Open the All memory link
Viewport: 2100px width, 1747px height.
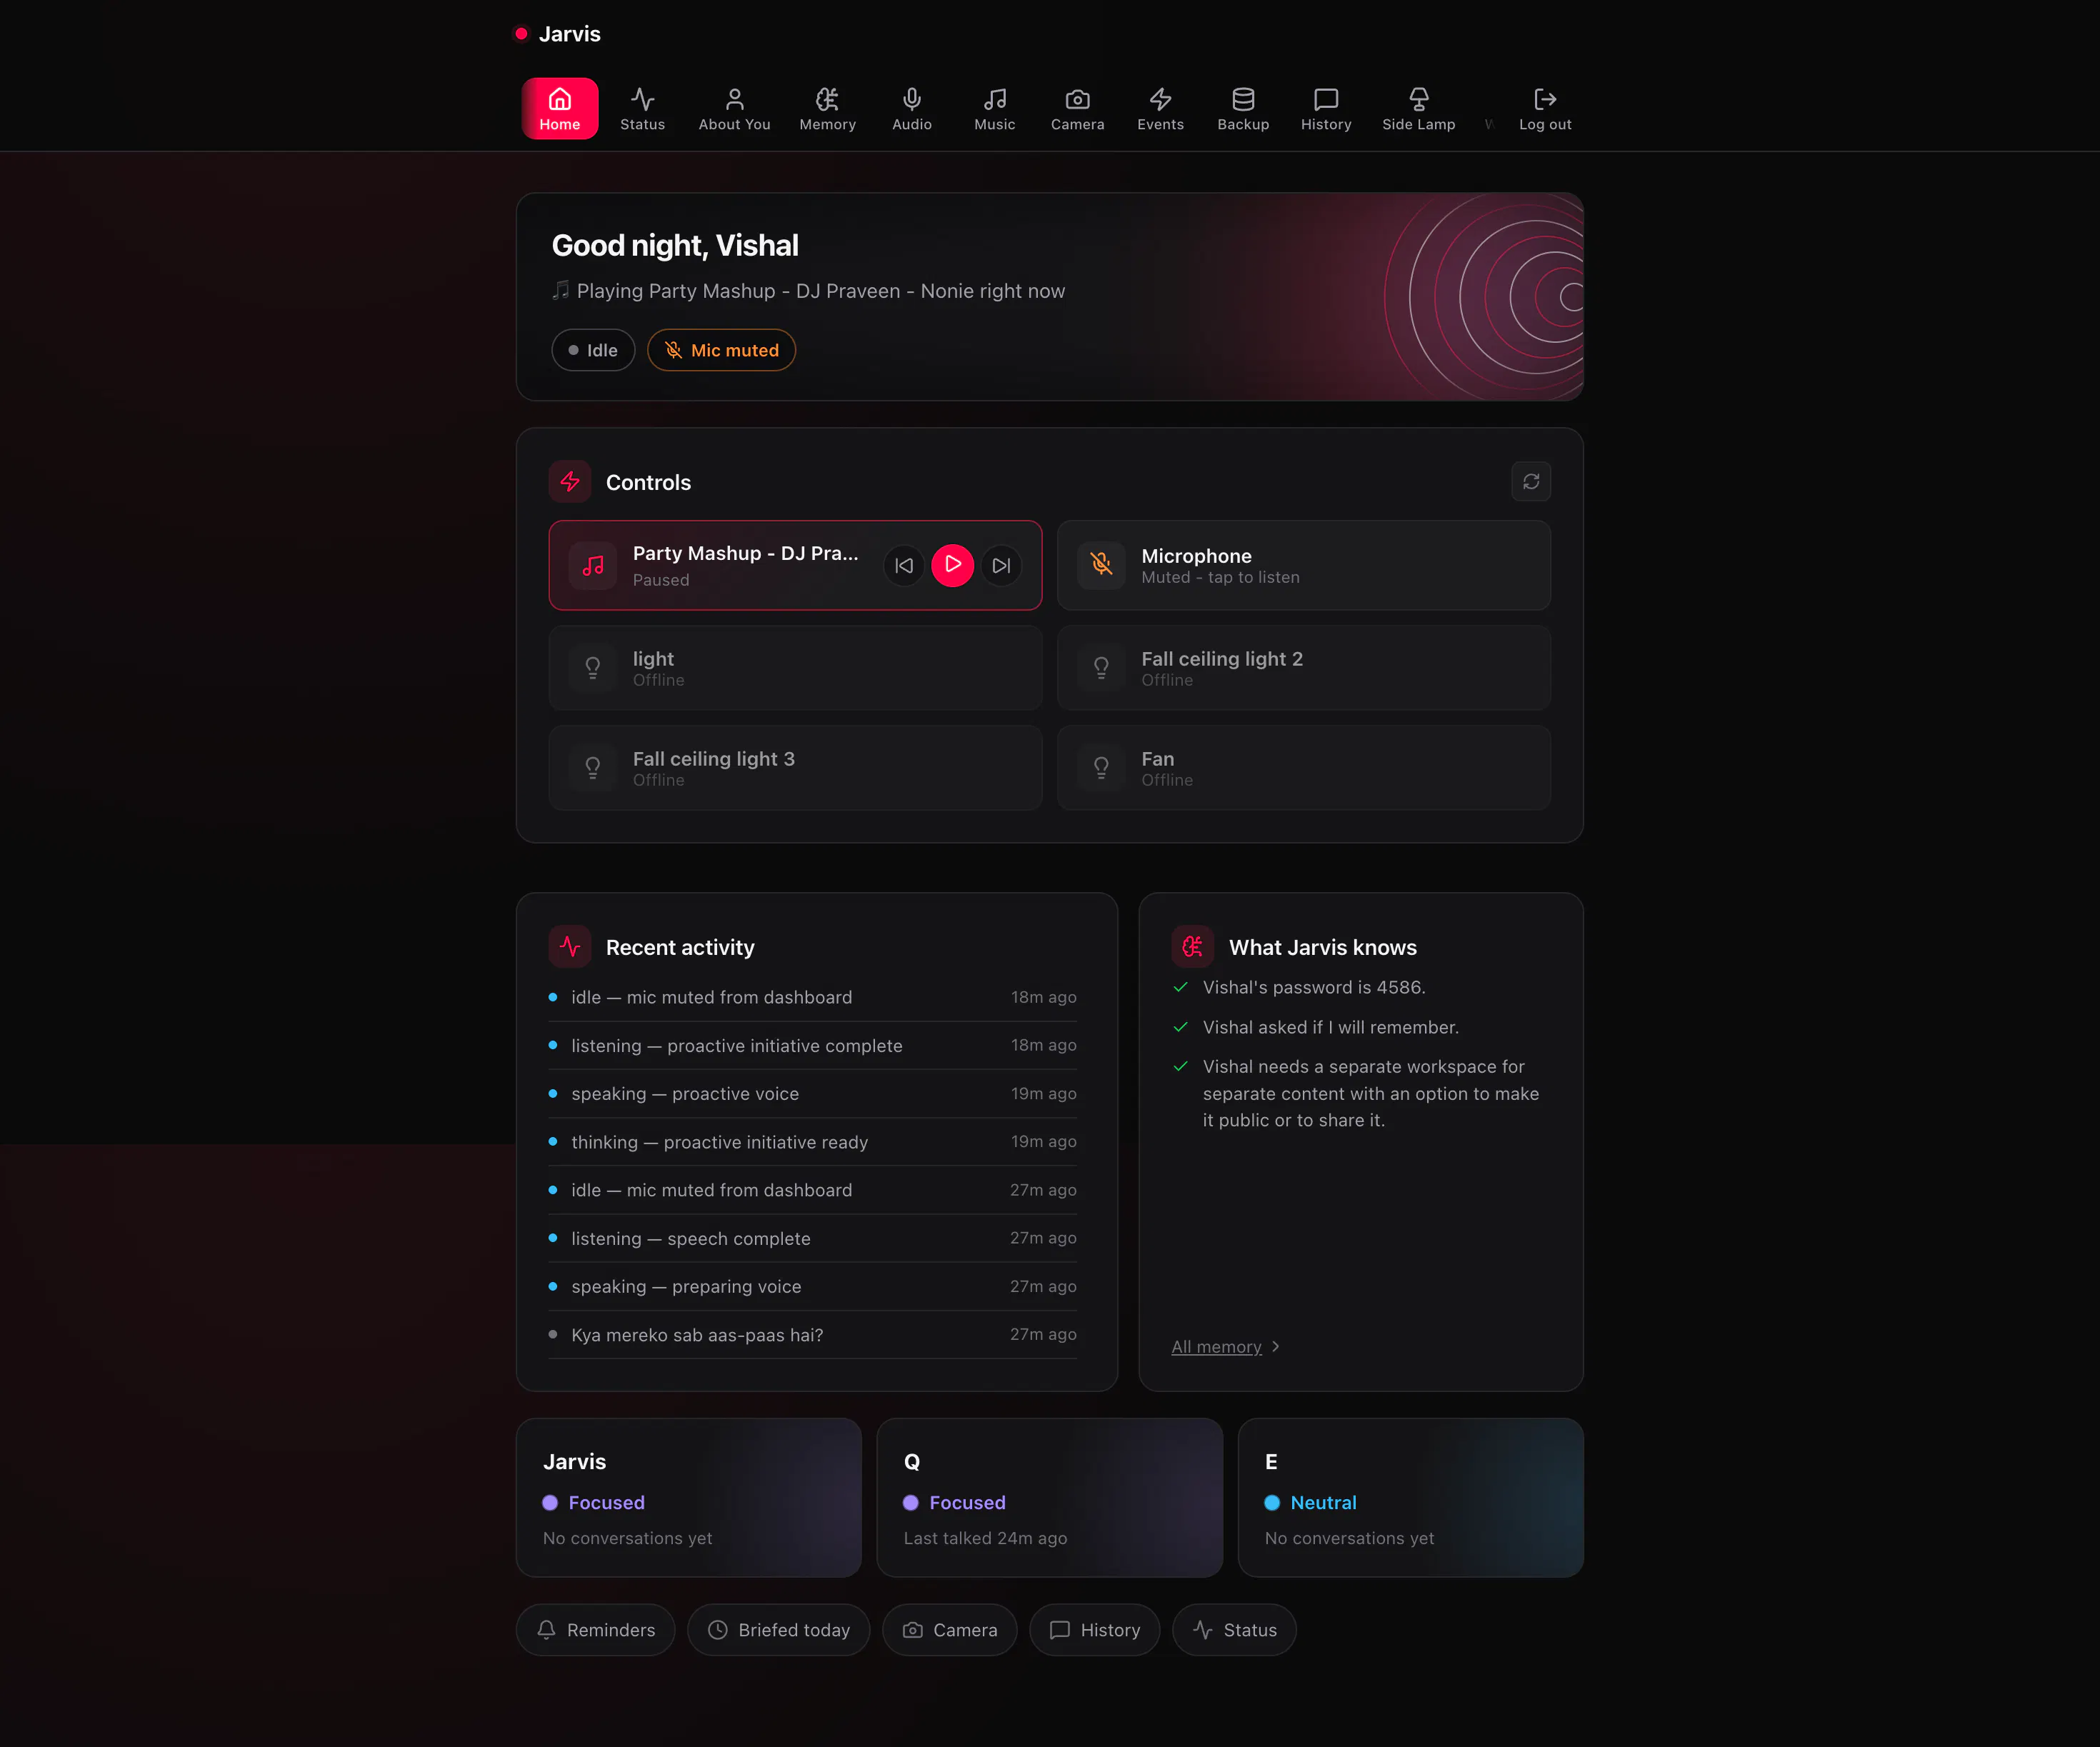tap(1216, 1347)
